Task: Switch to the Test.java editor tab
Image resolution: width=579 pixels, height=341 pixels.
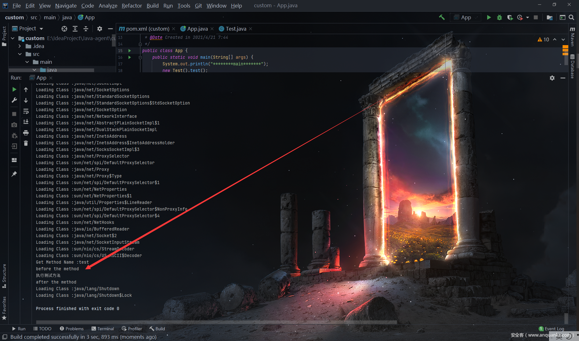Action: coord(236,29)
